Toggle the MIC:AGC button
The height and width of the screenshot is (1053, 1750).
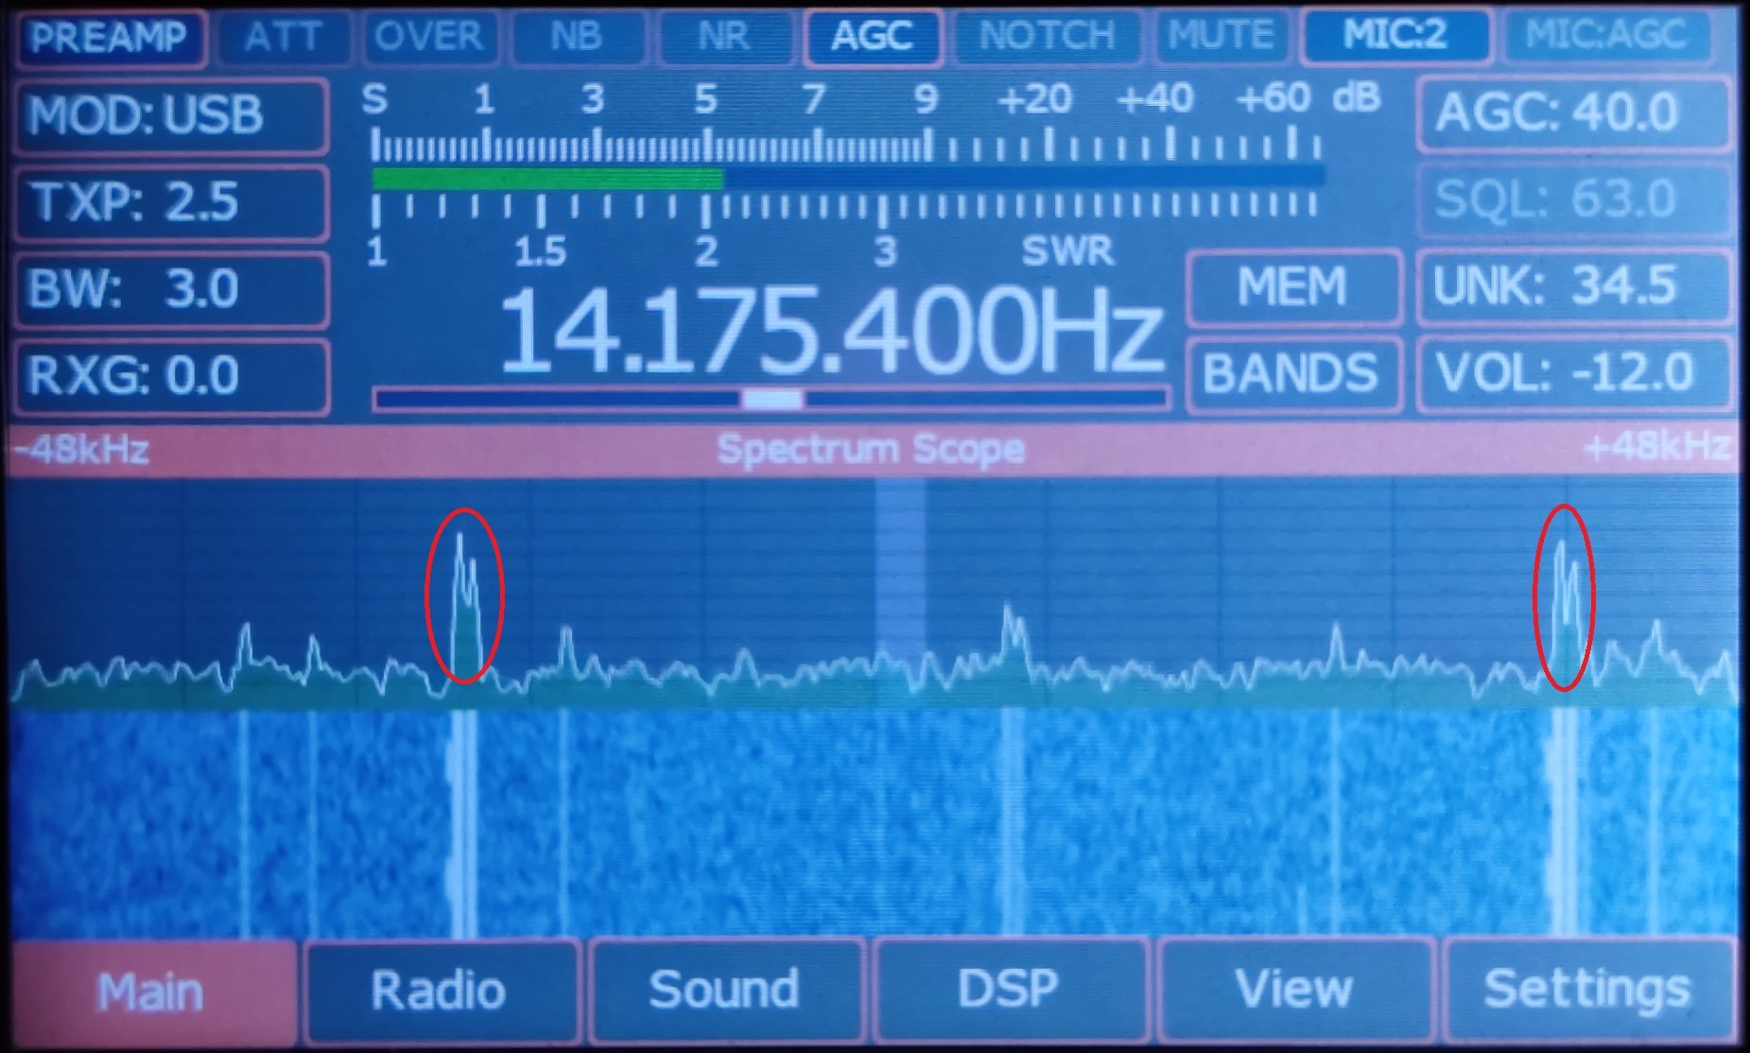pyautogui.click(x=1605, y=36)
